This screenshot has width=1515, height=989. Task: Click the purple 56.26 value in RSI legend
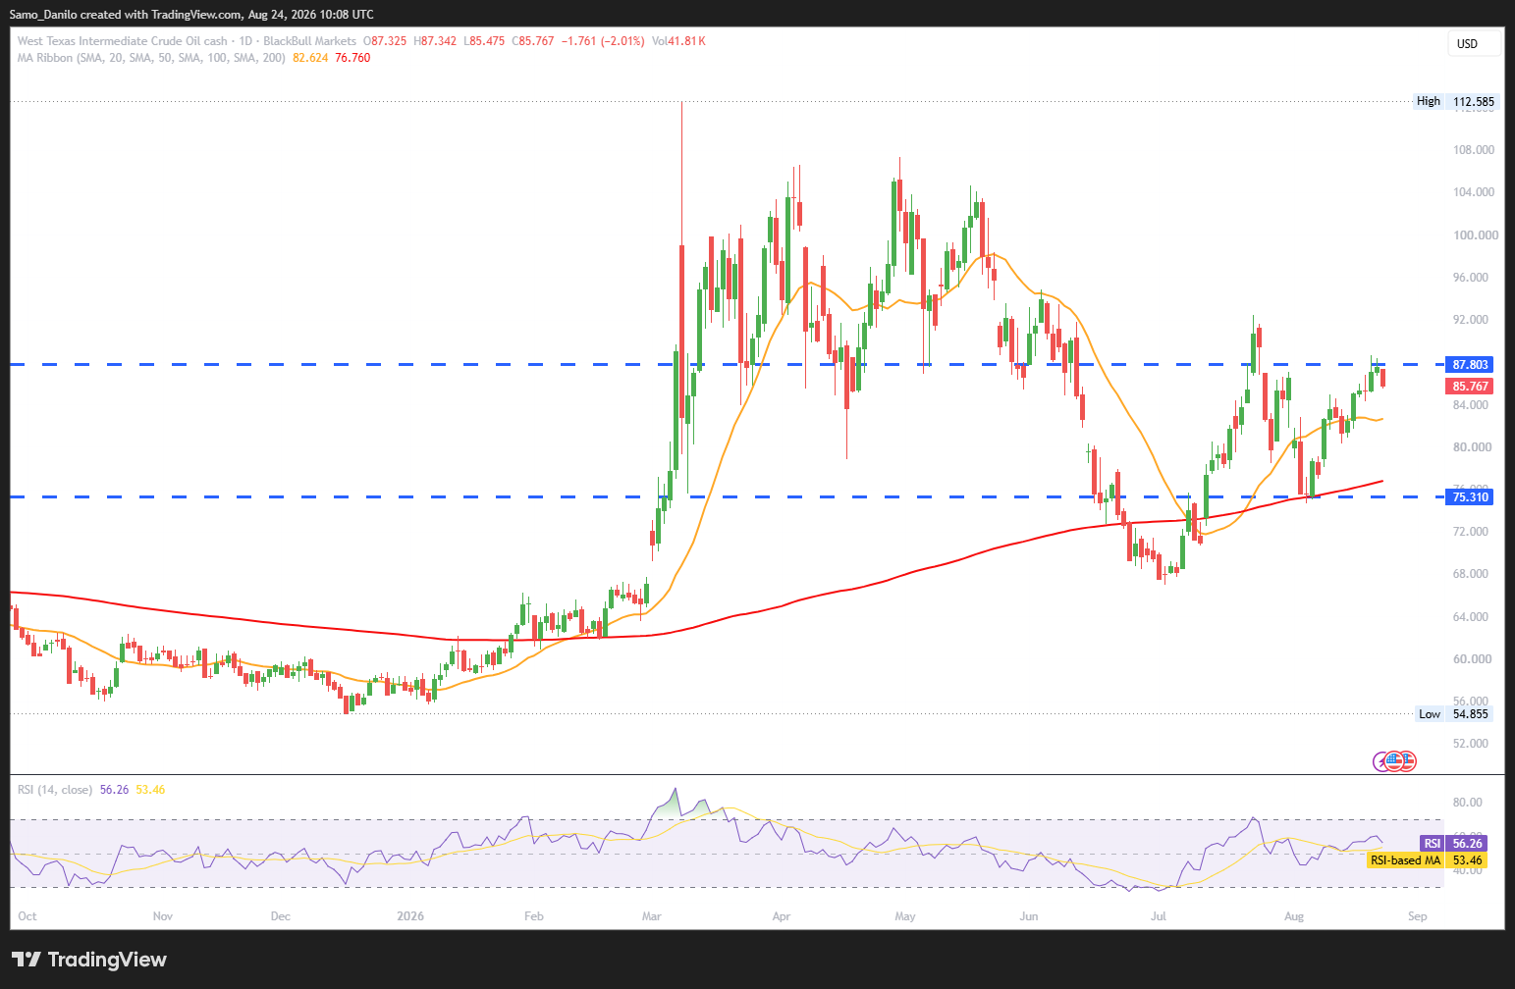(114, 790)
